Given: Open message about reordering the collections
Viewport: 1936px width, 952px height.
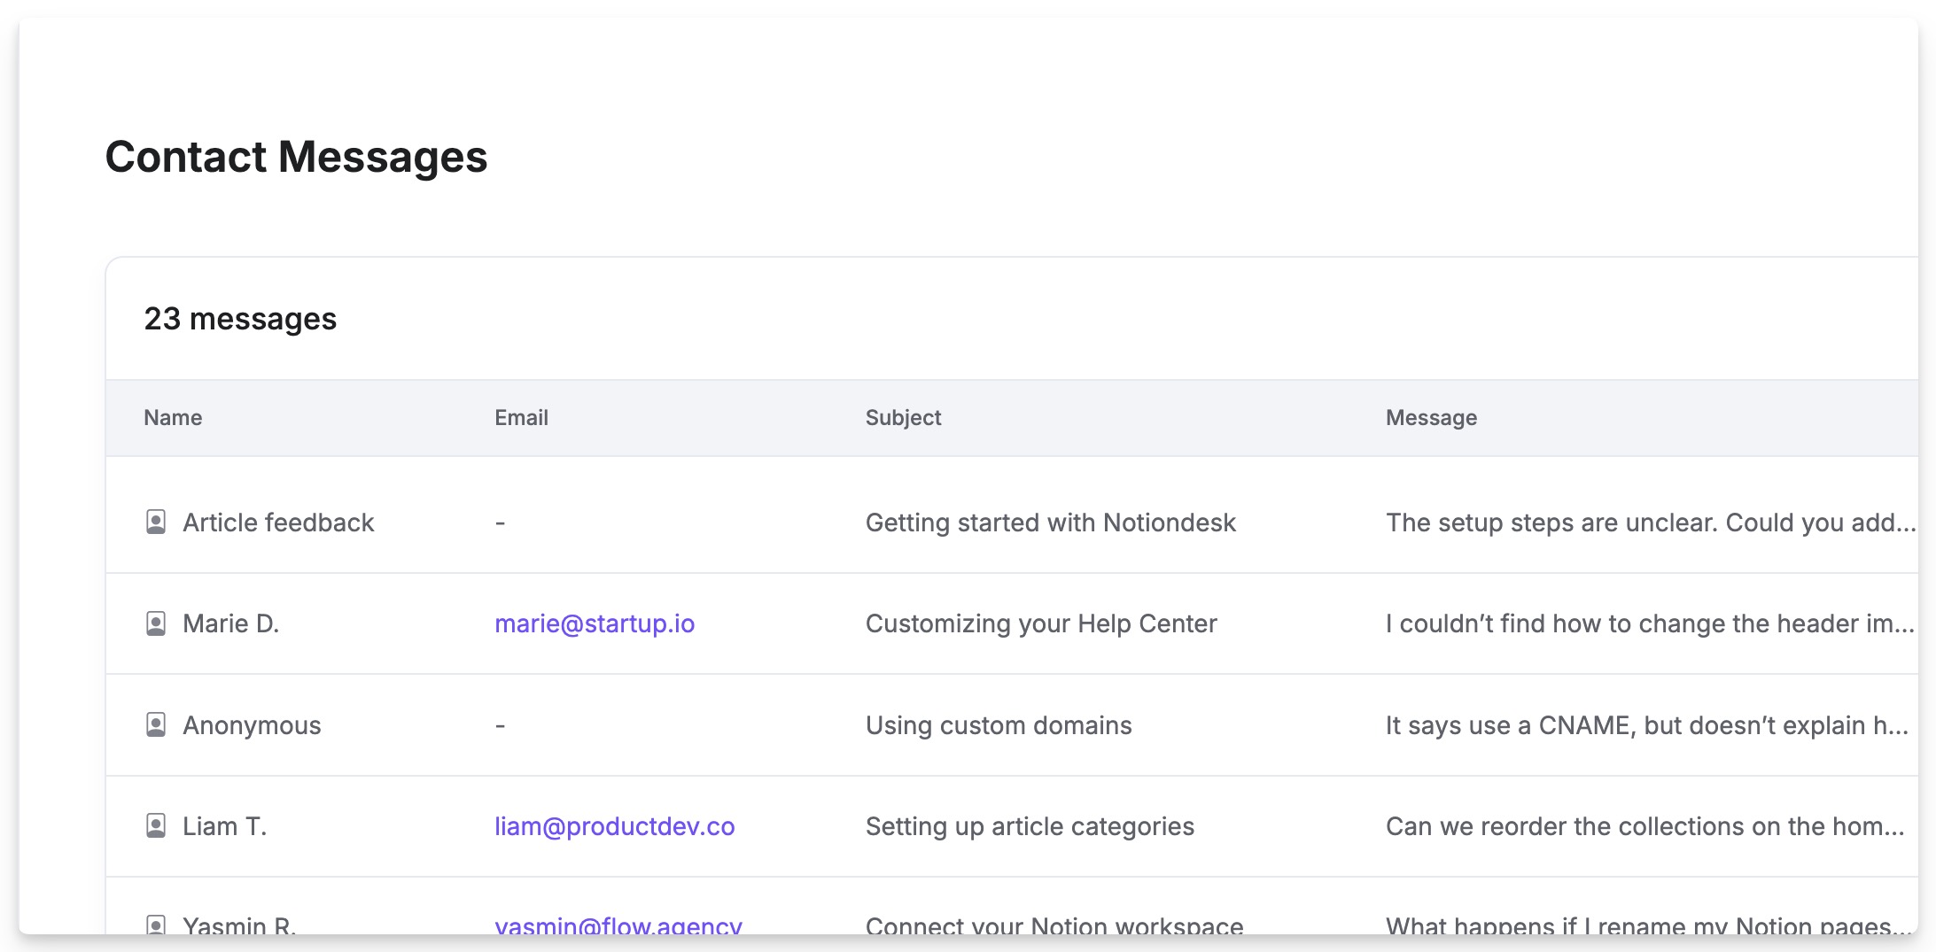Looking at the screenshot, I should pos(1645,826).
